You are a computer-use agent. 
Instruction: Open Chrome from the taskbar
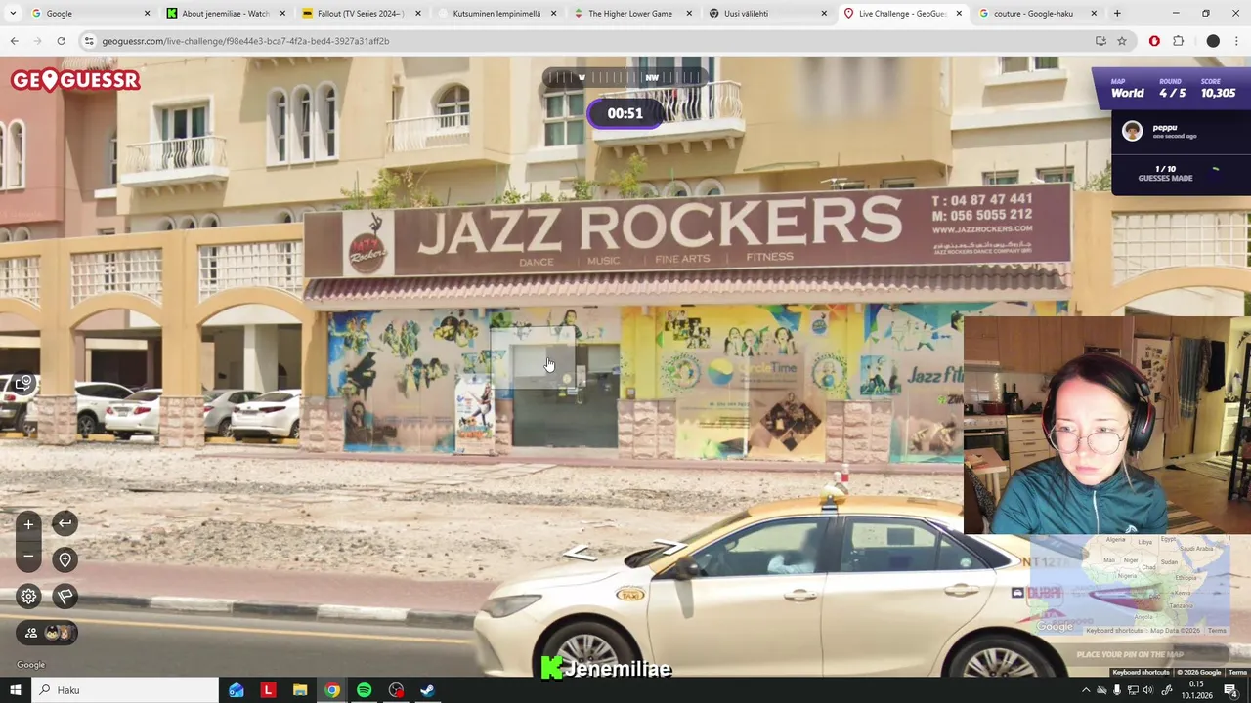[332, 690]
